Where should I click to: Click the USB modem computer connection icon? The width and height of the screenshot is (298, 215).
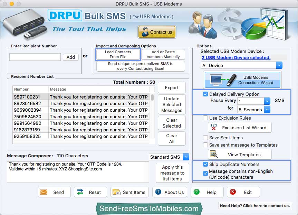(x=223, y=80)
